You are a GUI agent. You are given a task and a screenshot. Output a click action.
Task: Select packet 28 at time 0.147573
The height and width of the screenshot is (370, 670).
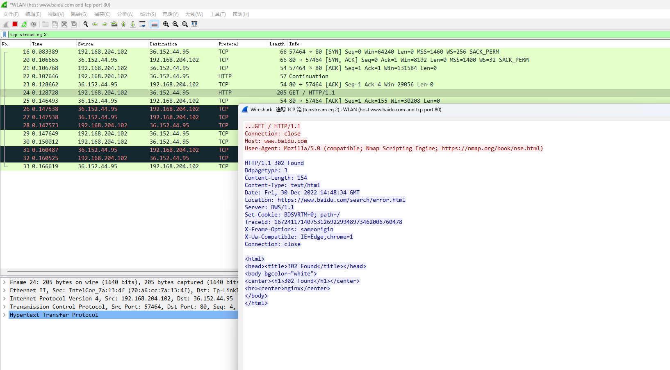tap(119, 125)
